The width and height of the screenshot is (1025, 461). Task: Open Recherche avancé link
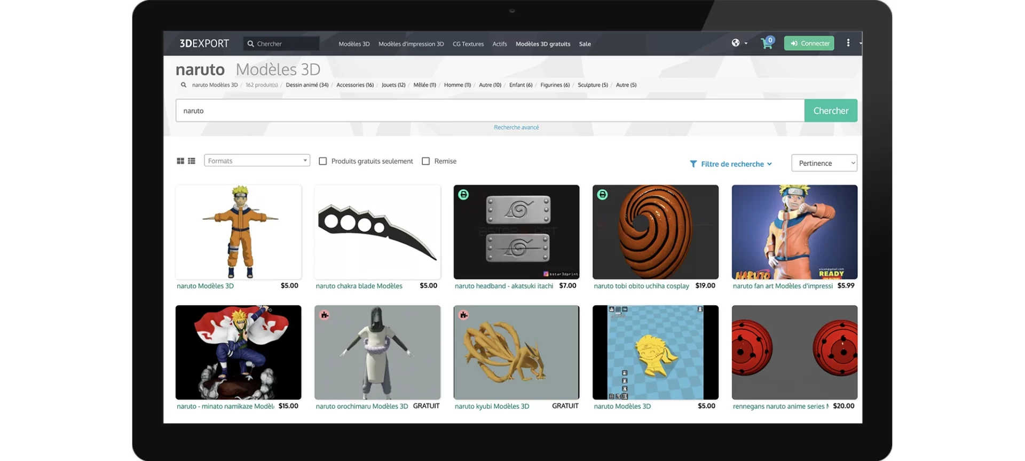click(516, 128)
